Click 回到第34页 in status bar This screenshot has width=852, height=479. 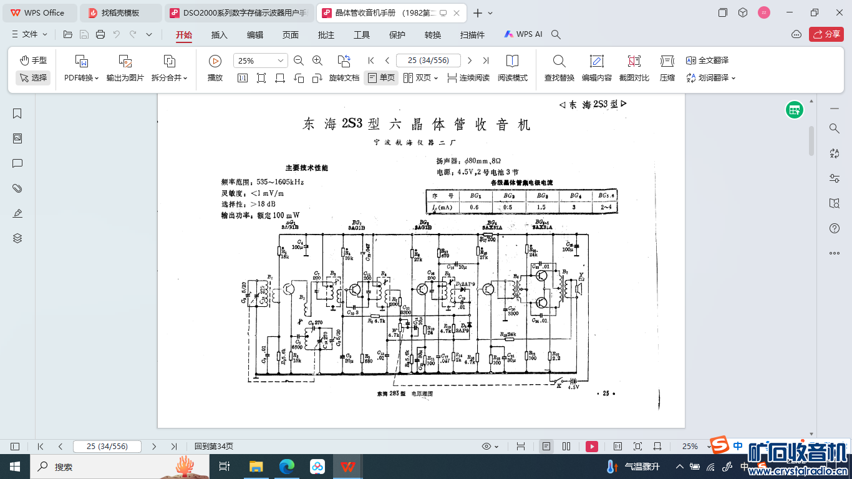(214, 447)
